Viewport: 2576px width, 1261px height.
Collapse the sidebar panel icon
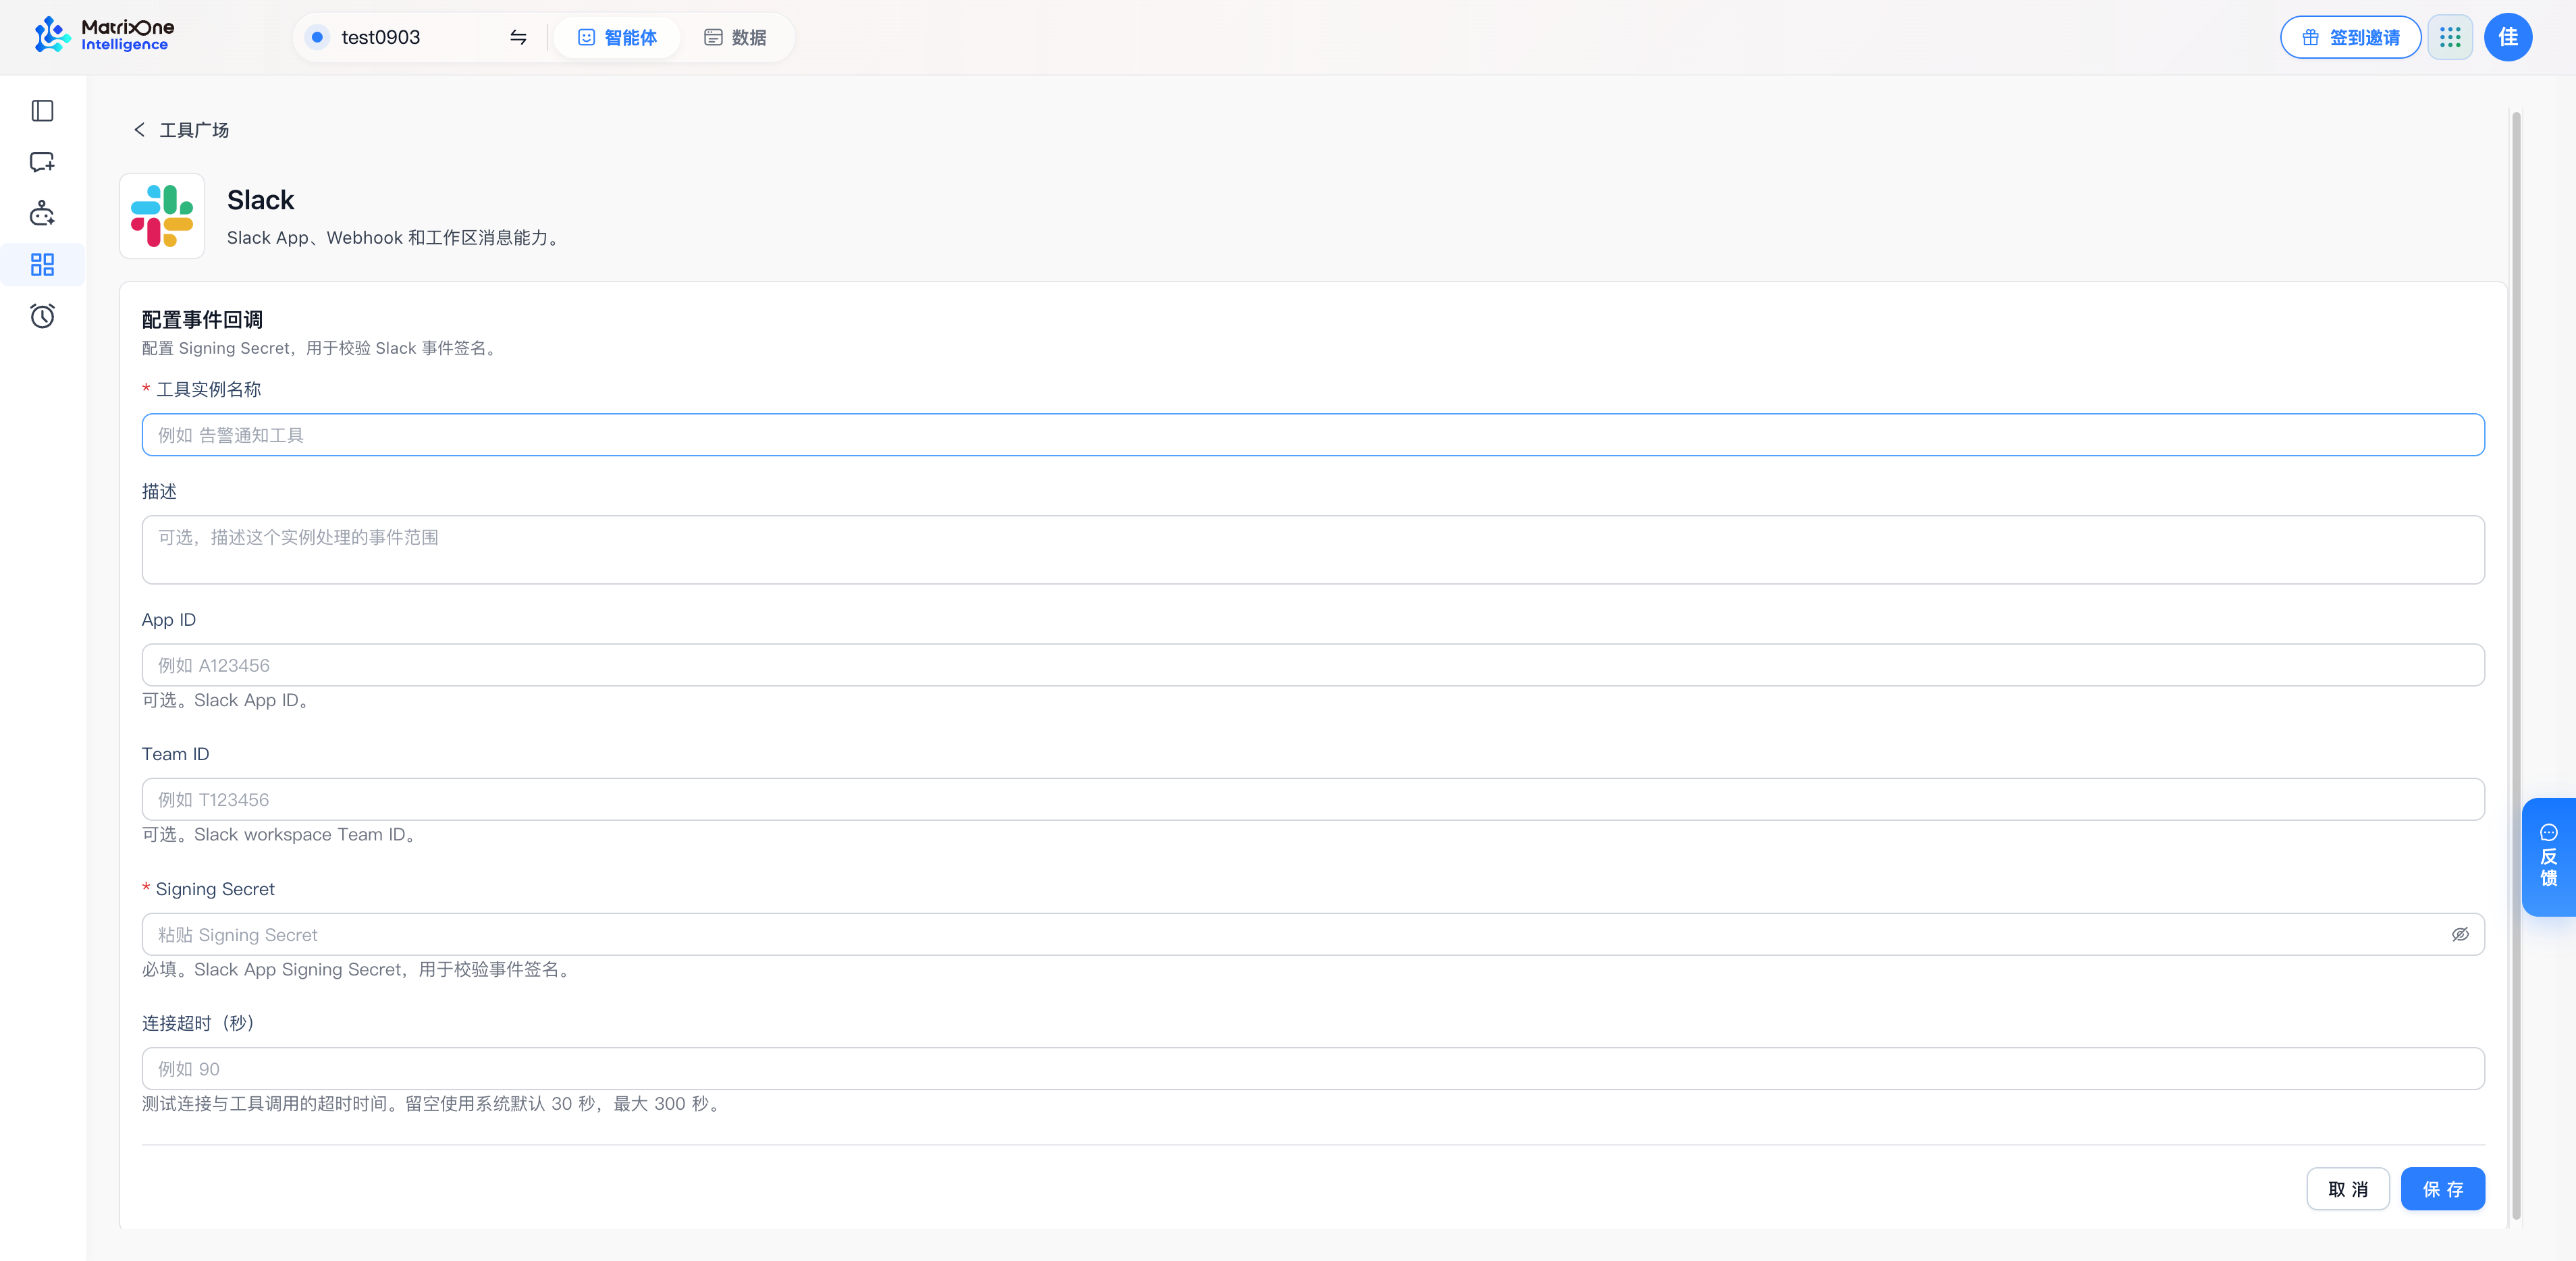tap(42, 111)
